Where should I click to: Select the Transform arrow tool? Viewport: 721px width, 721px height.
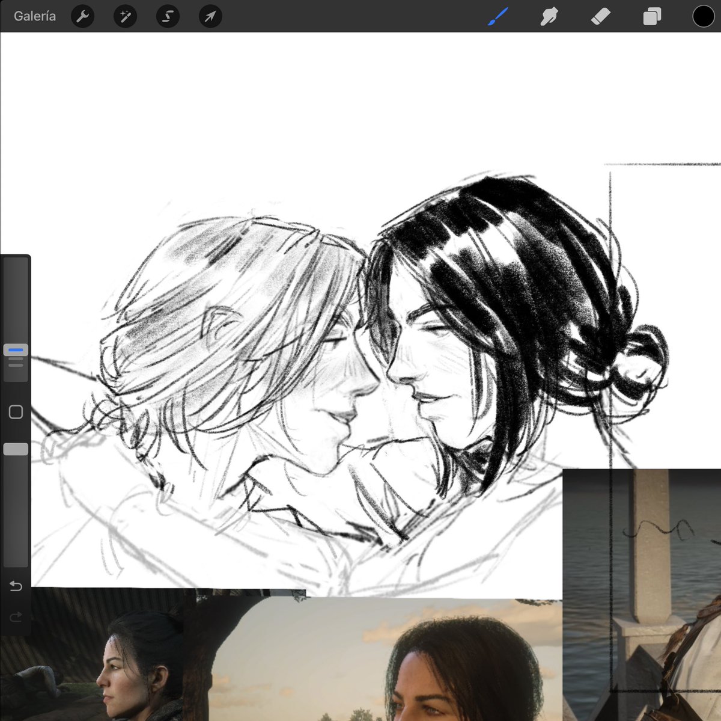(x=210, y=16)
